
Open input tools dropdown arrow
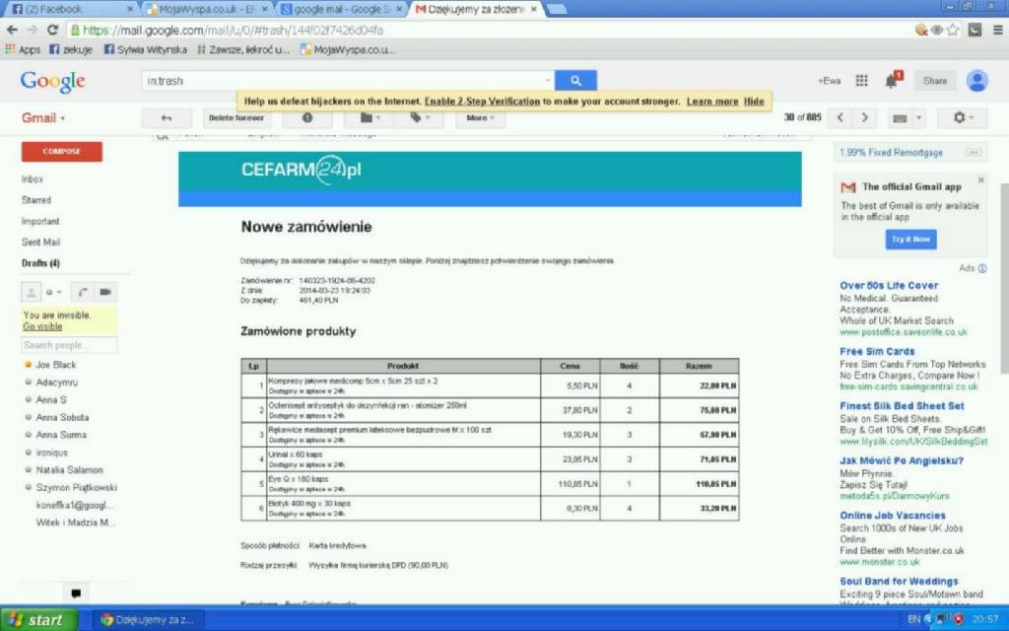pyautogui.click(x=919, y=118)
